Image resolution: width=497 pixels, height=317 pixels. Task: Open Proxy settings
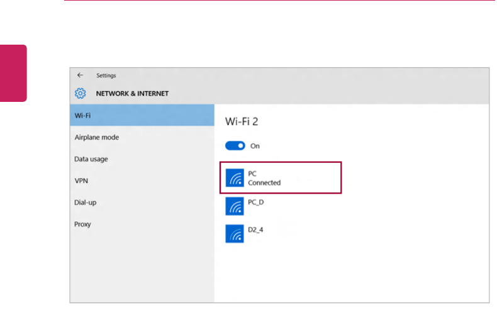(83, 224)
